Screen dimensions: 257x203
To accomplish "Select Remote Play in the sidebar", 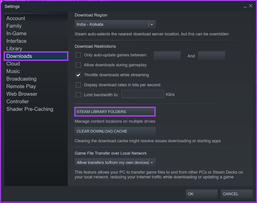I will coord(21,86).
